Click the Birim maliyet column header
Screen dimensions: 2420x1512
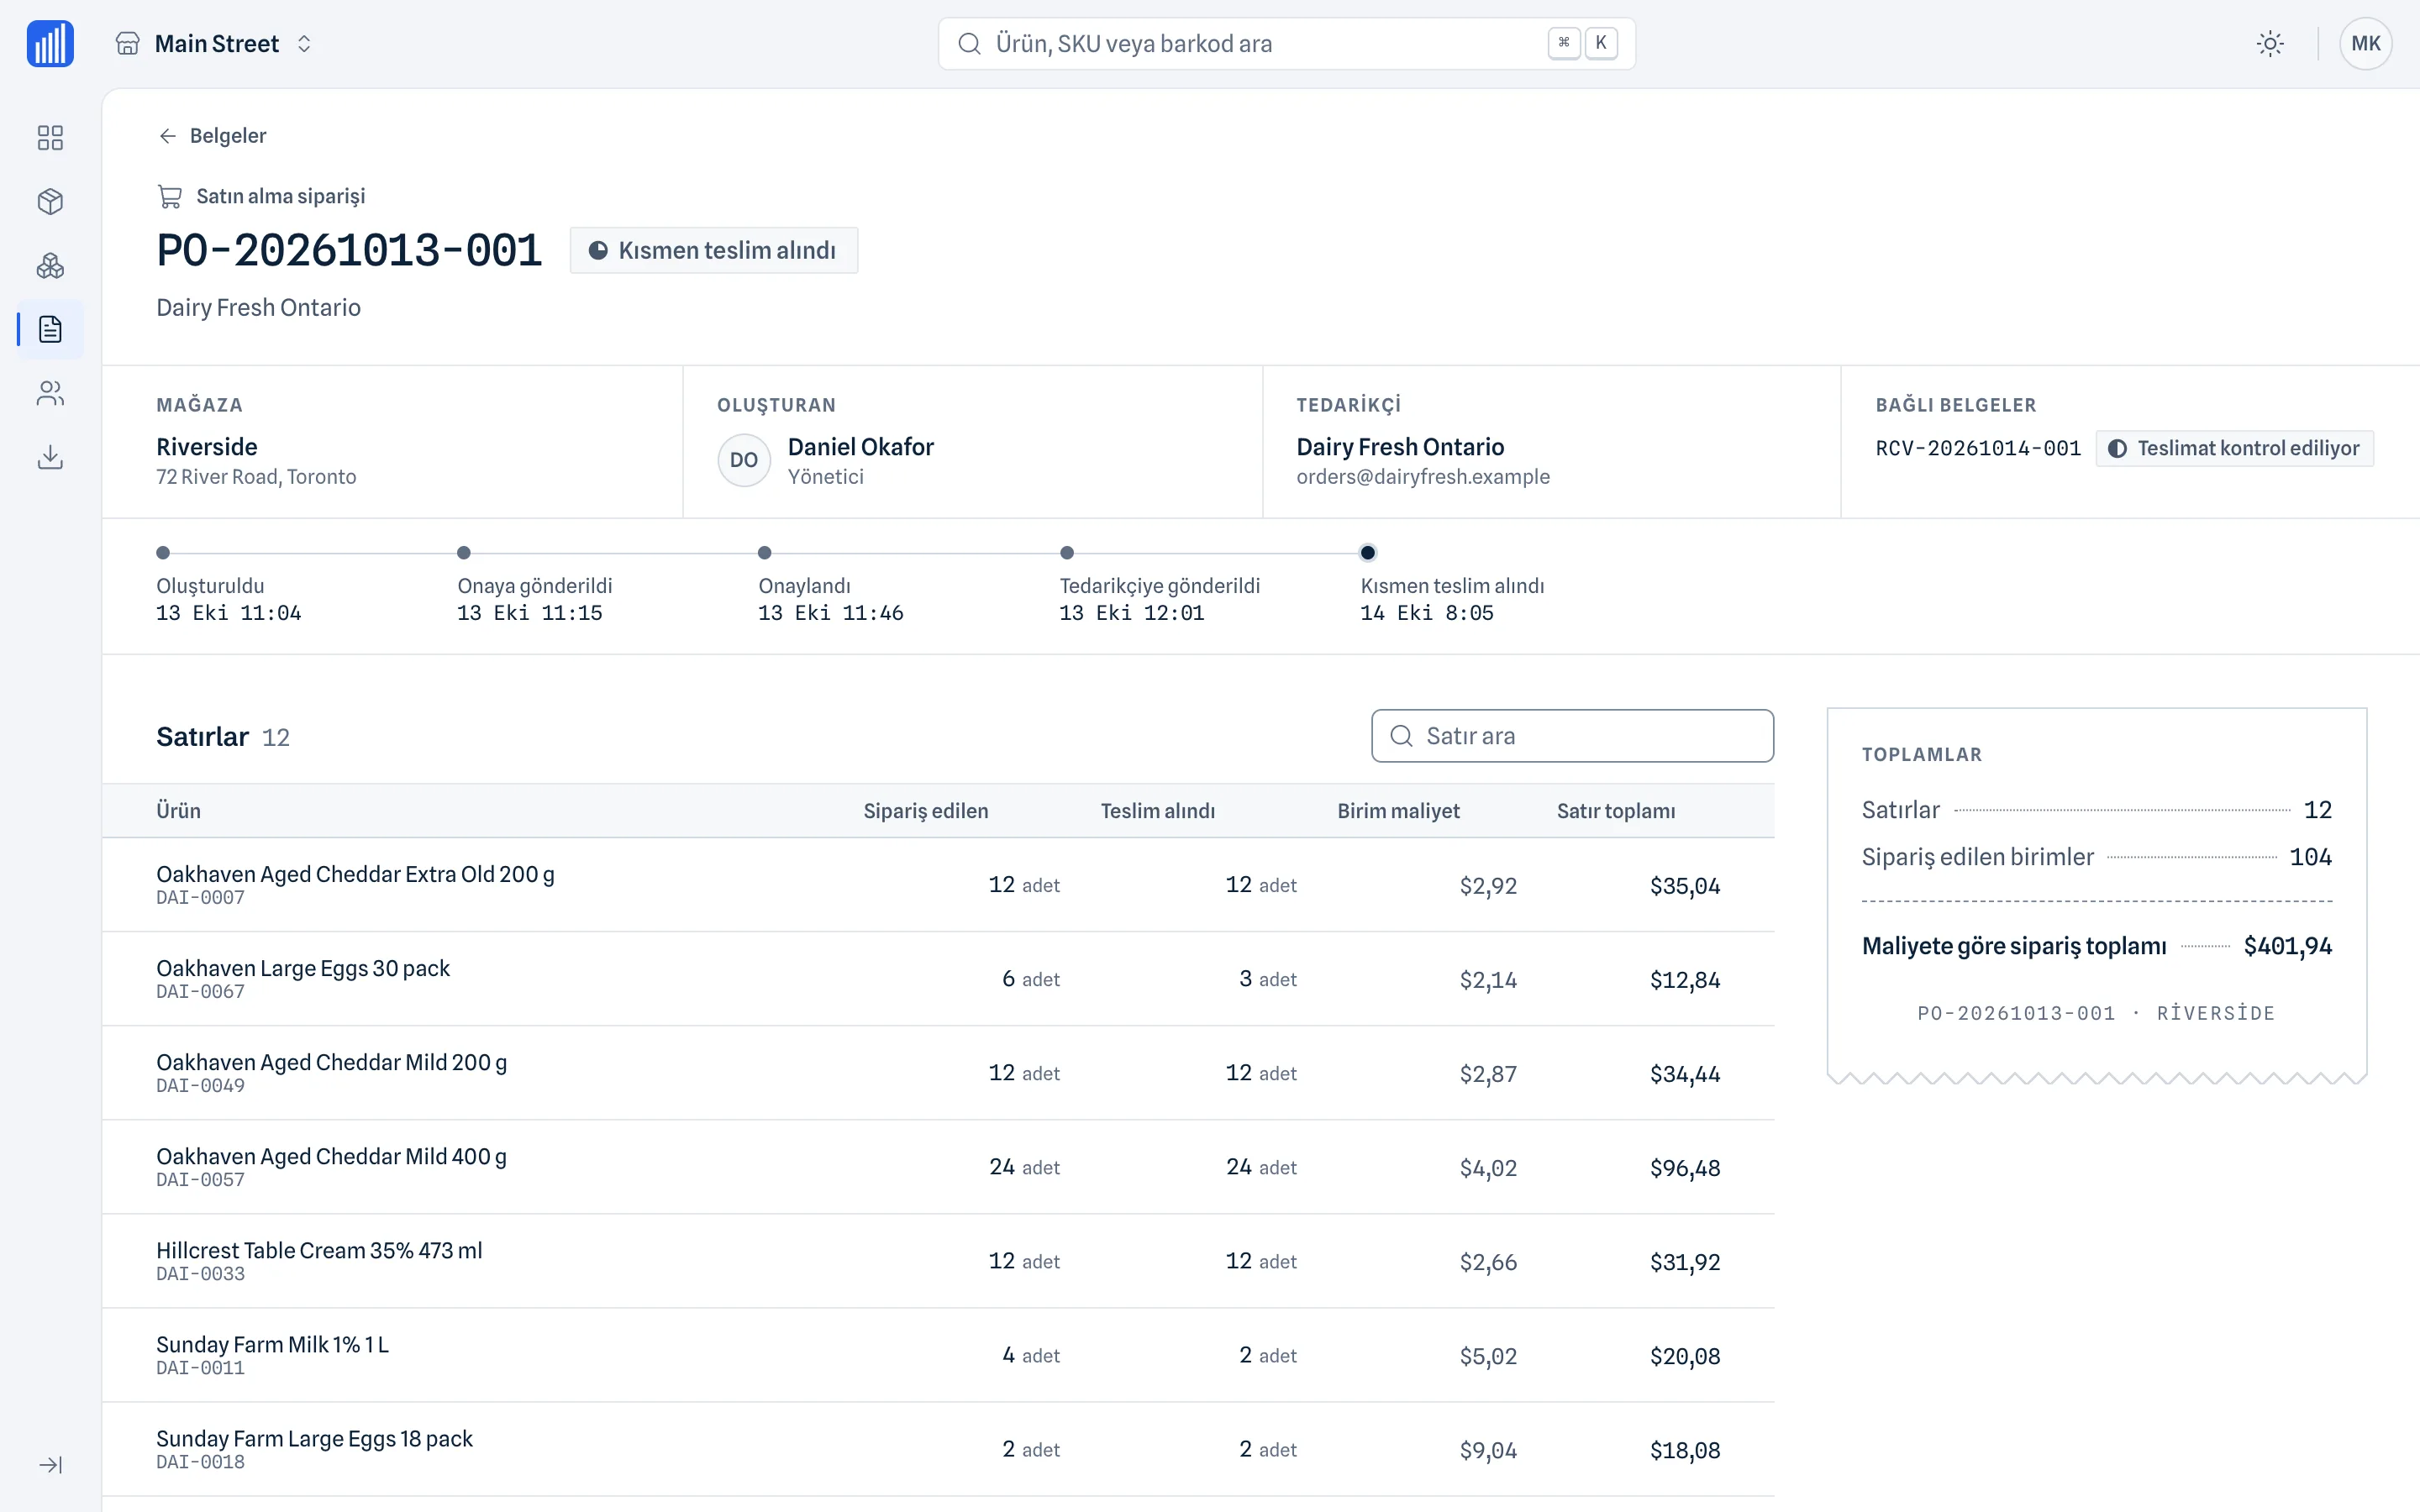(1398, 811)
